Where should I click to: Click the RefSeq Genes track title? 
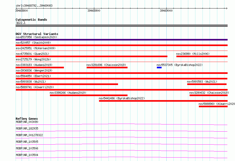point(27,119)
